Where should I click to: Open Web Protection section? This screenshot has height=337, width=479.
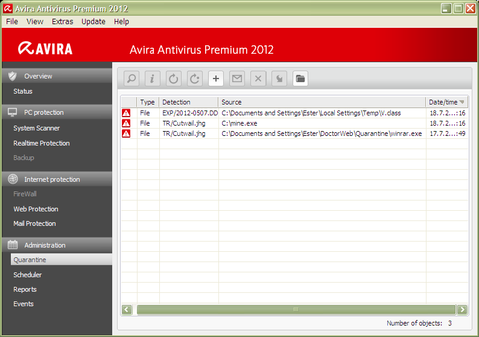tap(36, 209)
